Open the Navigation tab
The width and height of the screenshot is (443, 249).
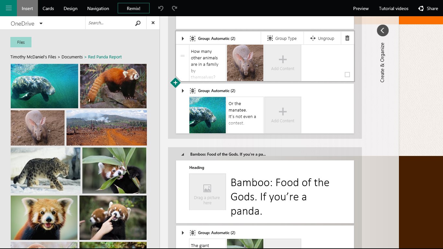(98, 8)
